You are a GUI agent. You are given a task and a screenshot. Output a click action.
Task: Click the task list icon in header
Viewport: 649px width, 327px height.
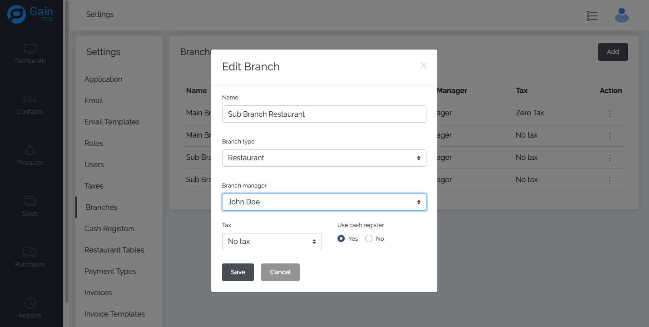pos(592,16)
